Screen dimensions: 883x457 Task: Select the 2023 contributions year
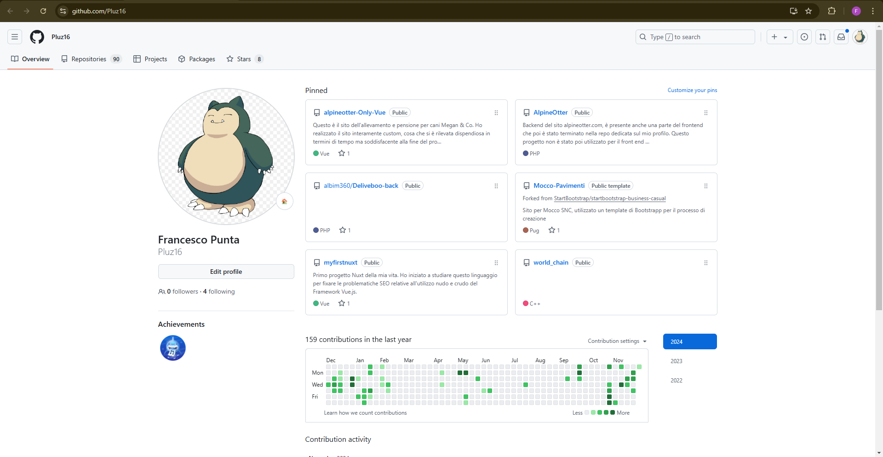point(676,361)
